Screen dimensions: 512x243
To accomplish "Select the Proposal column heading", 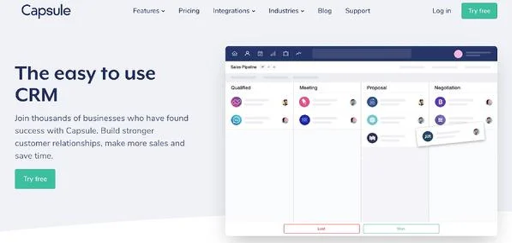I will tap(377, 88).
